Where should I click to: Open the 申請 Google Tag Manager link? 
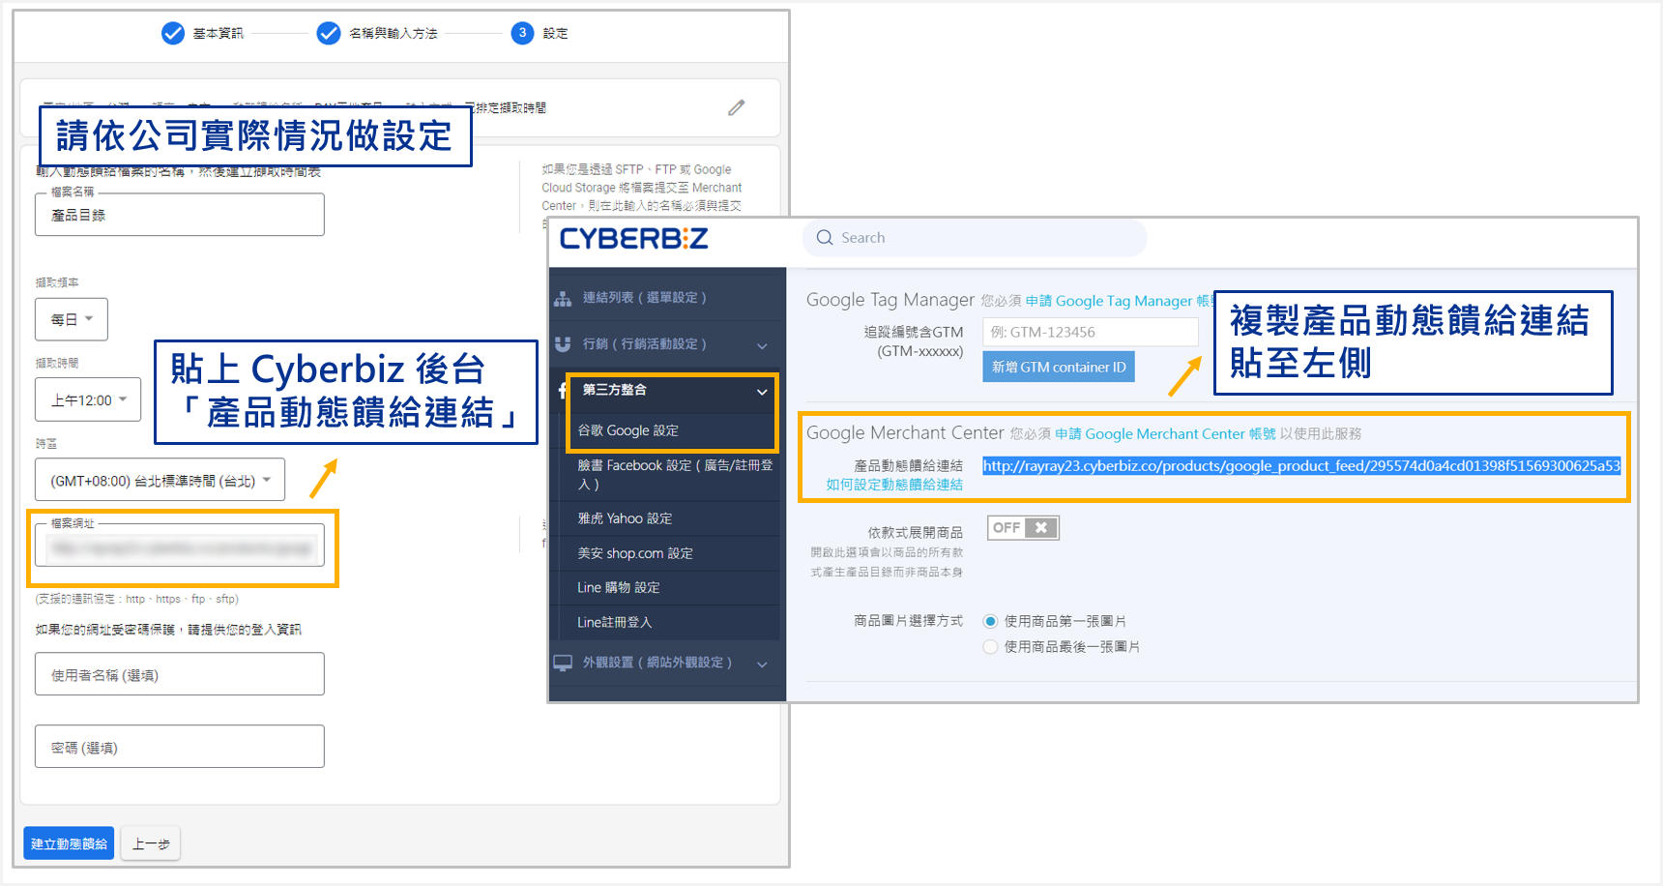point(1118,301)
